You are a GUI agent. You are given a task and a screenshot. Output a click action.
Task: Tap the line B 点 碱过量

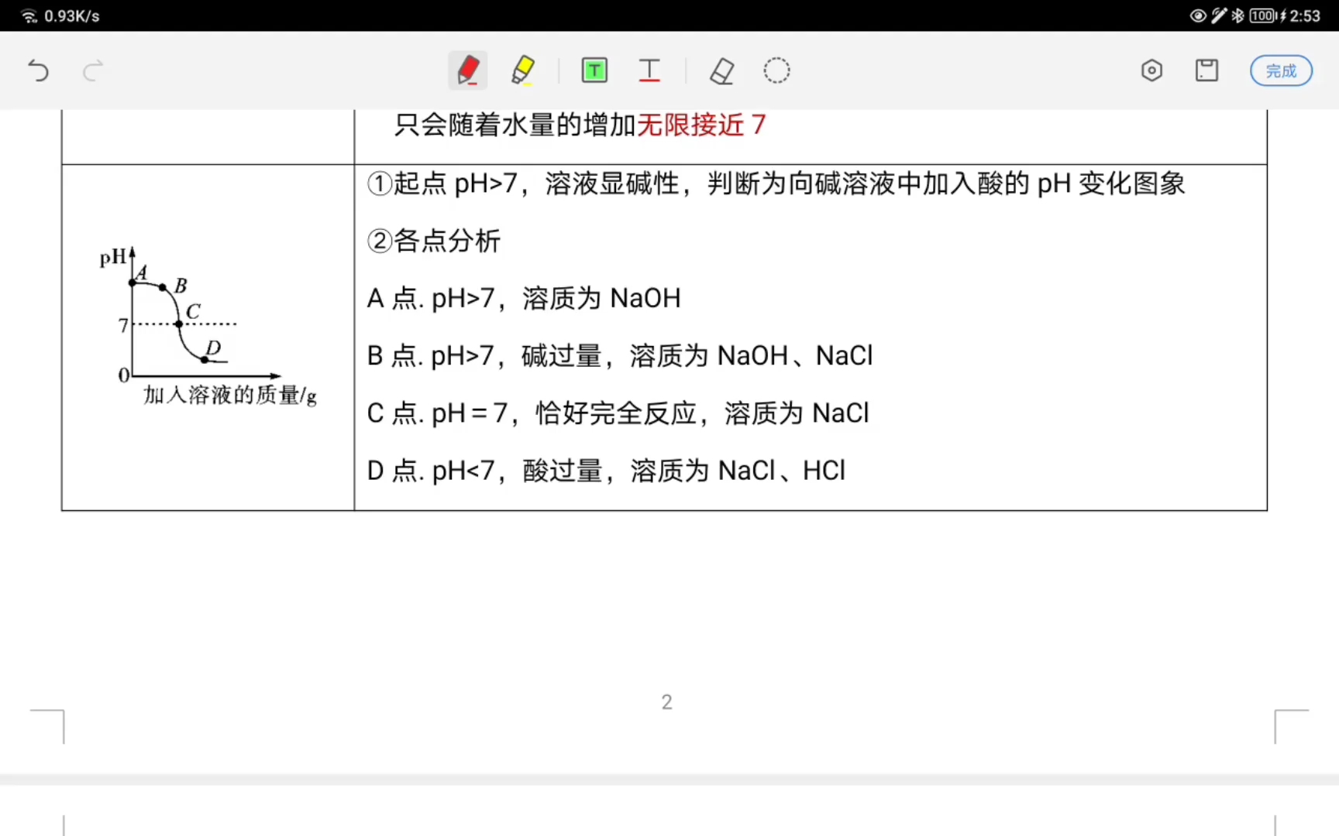pos(620,355)
